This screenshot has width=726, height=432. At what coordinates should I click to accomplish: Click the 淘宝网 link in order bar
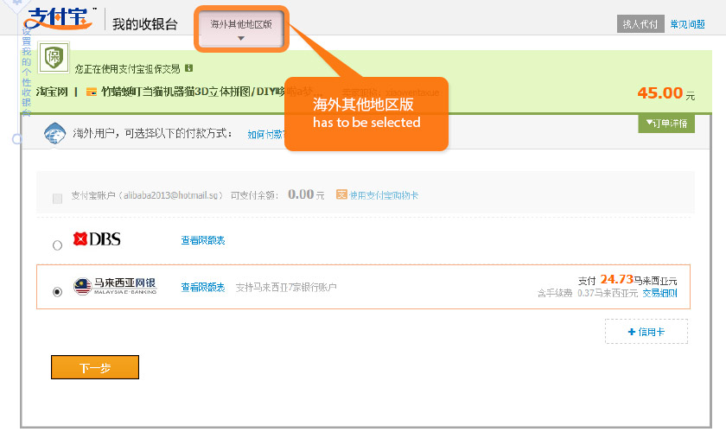point(52,92)
